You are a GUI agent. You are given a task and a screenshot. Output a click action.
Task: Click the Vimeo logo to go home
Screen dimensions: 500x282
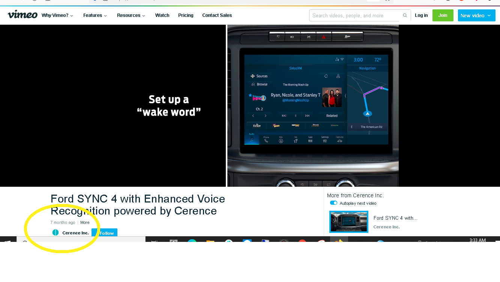[23, 15]
